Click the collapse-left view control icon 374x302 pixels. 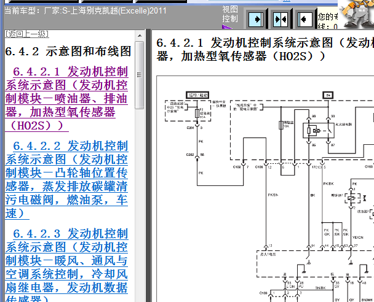[305, 19]
